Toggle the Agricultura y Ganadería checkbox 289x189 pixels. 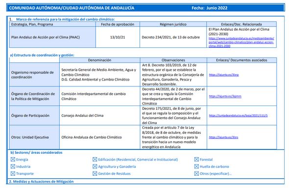[95, 167]
